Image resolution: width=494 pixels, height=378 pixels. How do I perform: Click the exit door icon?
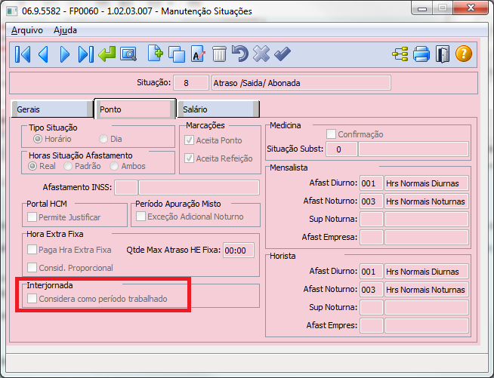point(443,54)
